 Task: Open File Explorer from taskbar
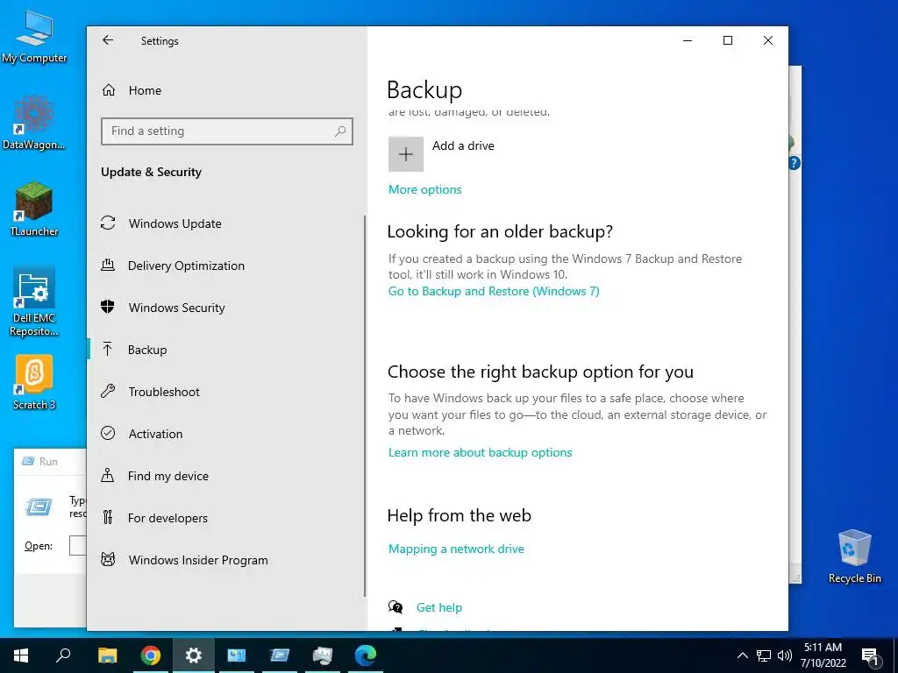click(x=107, y=655)
